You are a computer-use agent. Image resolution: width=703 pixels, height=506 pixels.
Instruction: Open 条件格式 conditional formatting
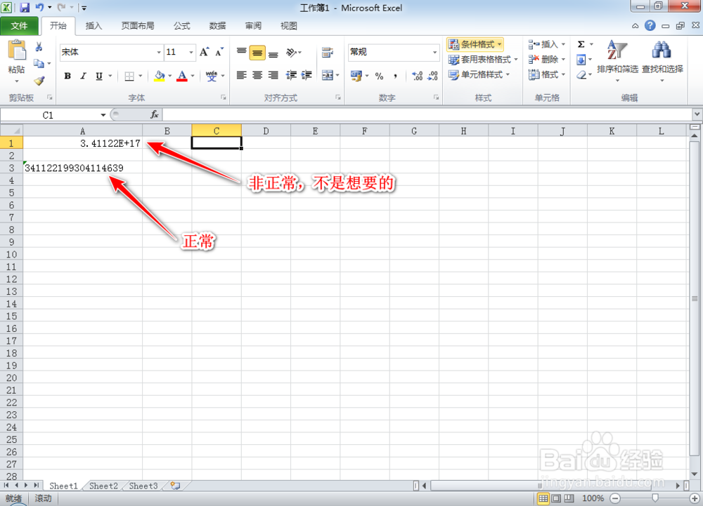point(475,44)
